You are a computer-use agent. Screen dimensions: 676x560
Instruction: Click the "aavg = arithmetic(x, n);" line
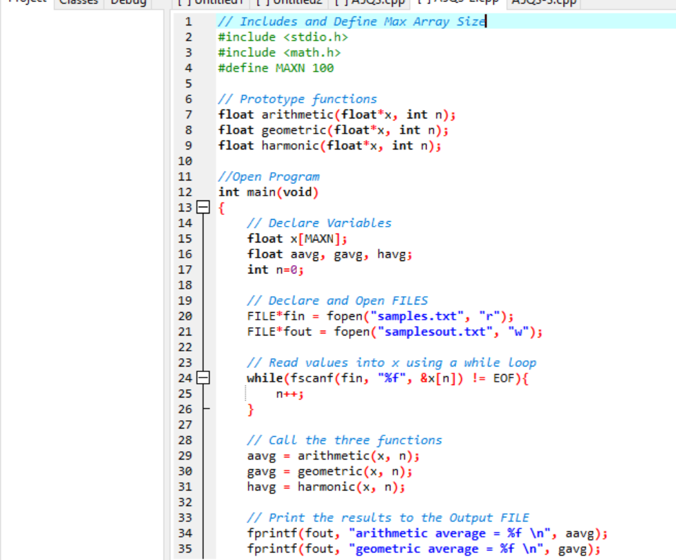[334, 456]
